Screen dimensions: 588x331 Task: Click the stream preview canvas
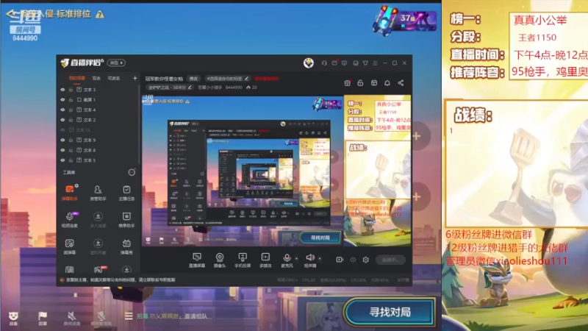pyautogui.click(x=276, y=171)
